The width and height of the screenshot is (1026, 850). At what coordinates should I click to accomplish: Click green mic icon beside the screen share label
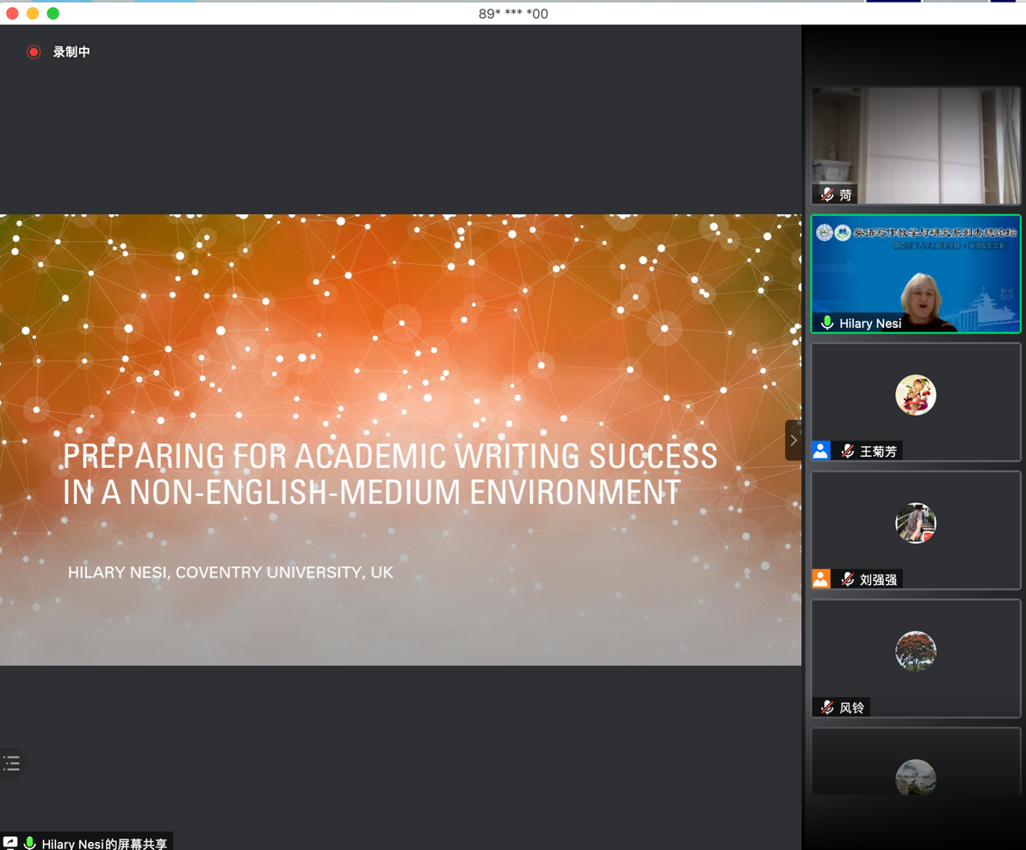click(x=30, y=843)
